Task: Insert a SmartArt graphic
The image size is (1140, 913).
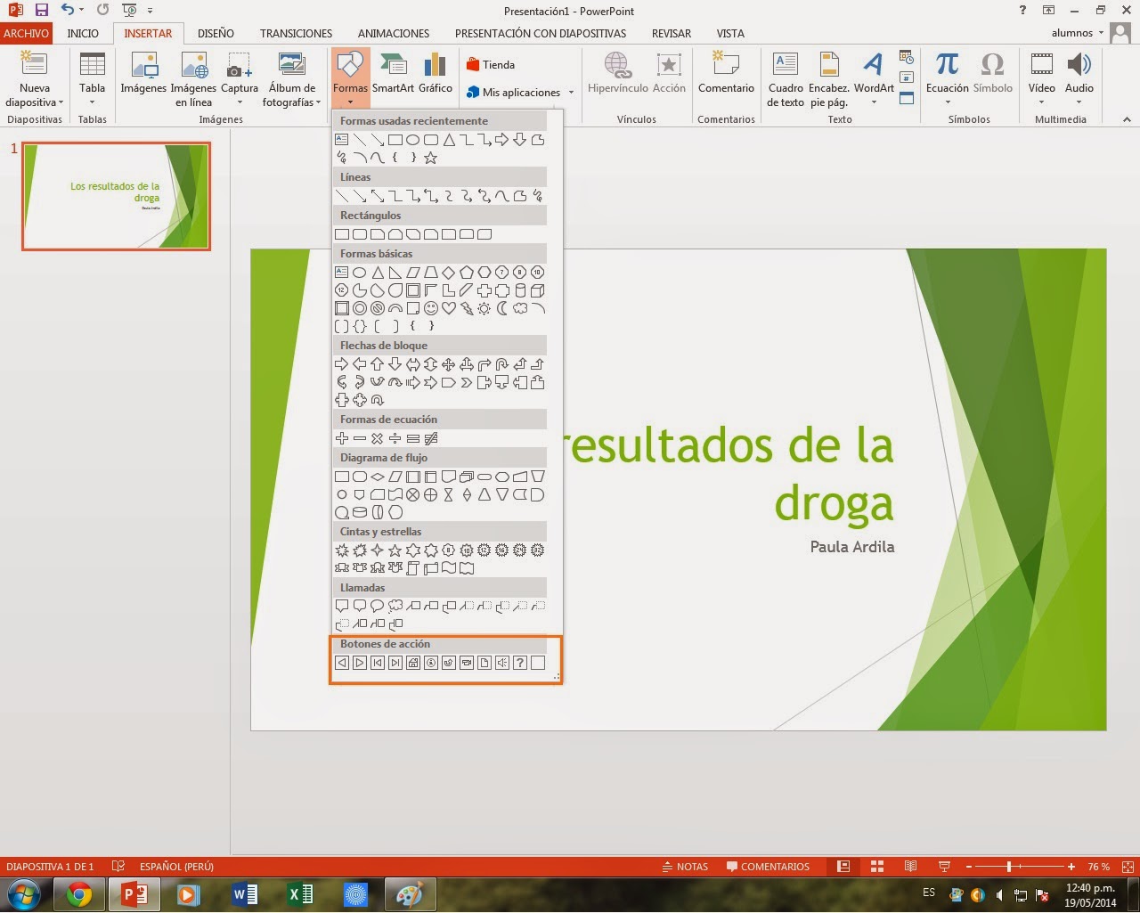Action: (x=393, y=76)
